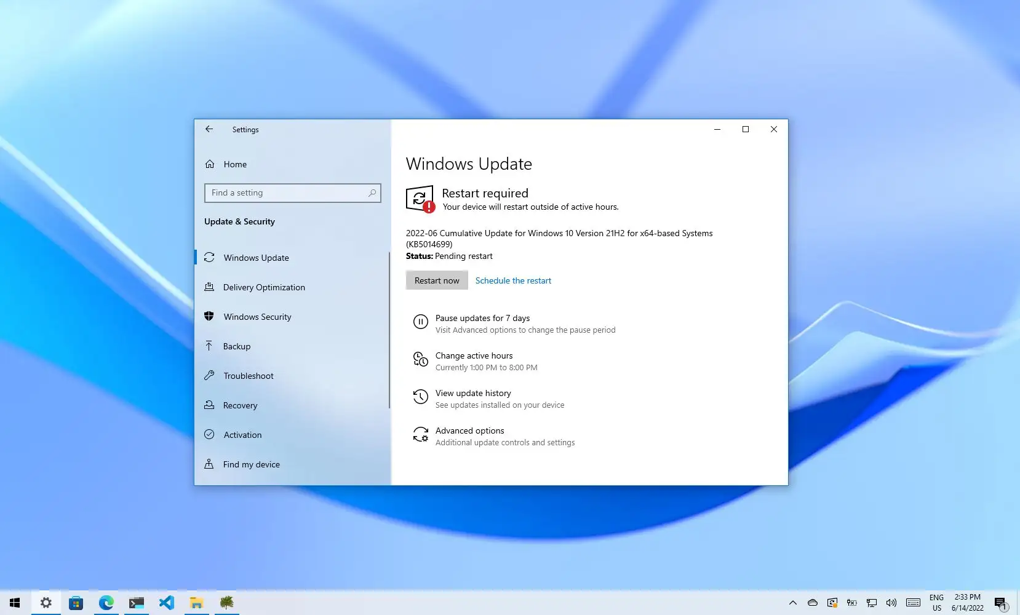Image resolution: width=1020 pixels, height=615 pixels.
Task: Open Advanced options
Action: 469,430
